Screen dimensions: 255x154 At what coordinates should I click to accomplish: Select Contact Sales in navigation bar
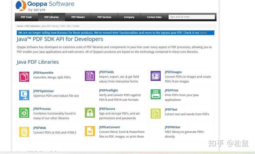pos(154,17)
